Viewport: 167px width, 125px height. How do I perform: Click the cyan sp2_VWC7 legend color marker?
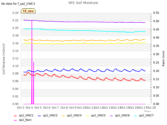pyautogui.click(x=135, y=116)
